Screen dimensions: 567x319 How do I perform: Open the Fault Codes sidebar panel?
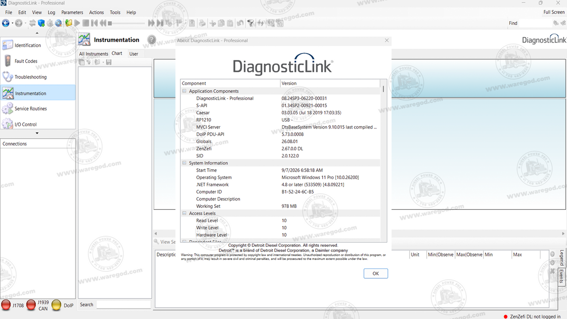[x=38, y=61]
